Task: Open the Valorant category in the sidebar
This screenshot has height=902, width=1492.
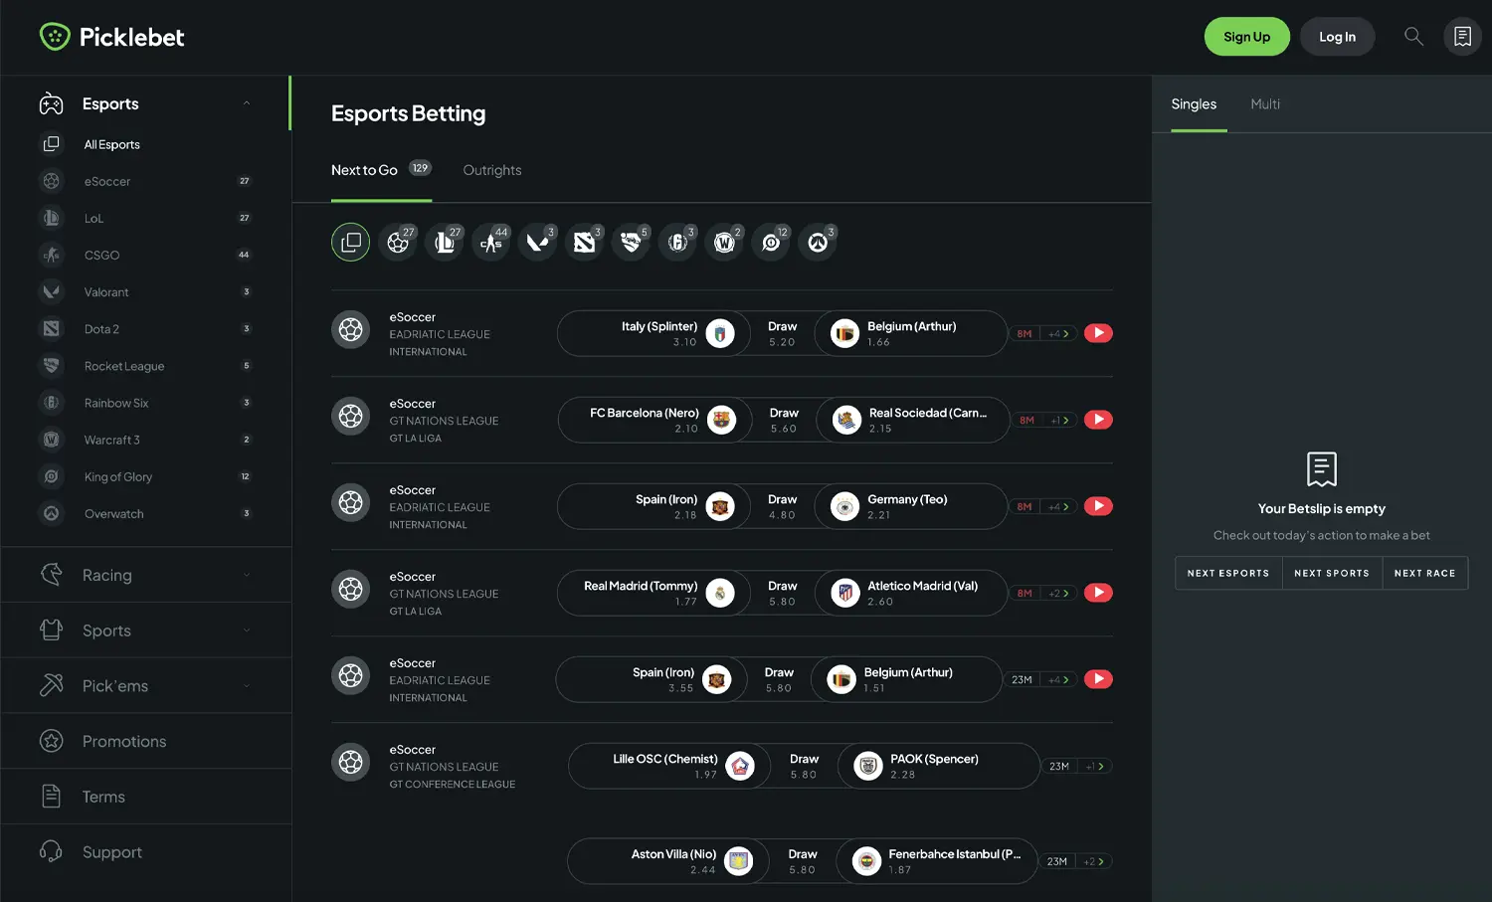Action: tap(106, 291)
